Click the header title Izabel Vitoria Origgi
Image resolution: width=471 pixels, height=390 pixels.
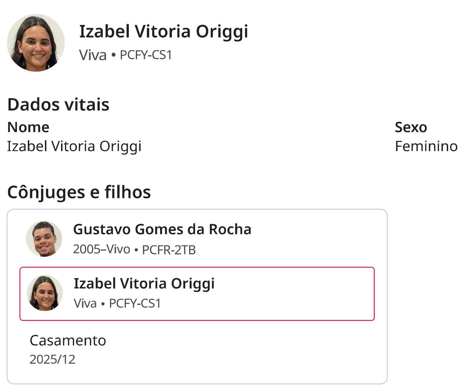click(164, 32)
